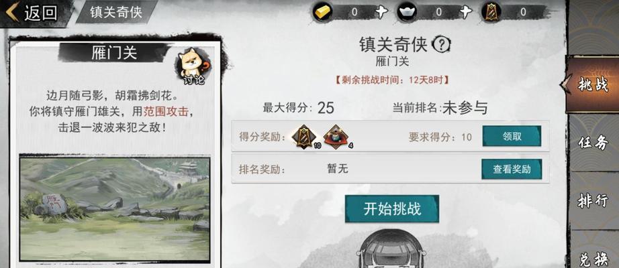This screenshot has height=268, width=619.
Task: Switch to the 挑战 tab
Action: (592, 84)
